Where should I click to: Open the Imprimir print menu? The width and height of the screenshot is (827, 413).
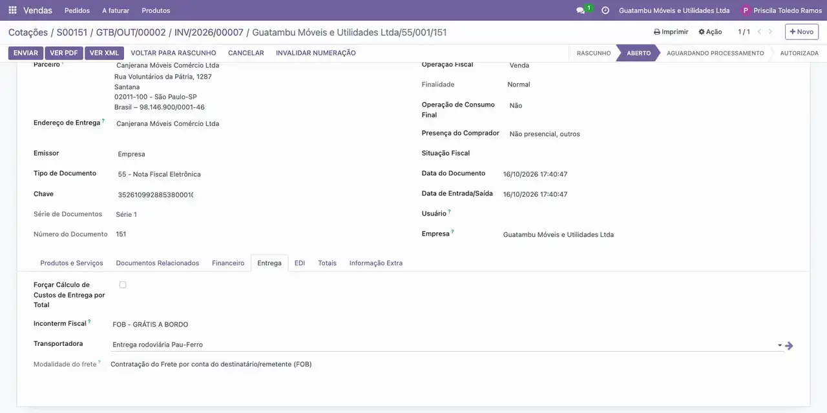click(671, 32)
